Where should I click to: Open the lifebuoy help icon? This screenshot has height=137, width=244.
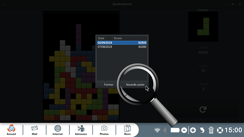tap(220, 130)
